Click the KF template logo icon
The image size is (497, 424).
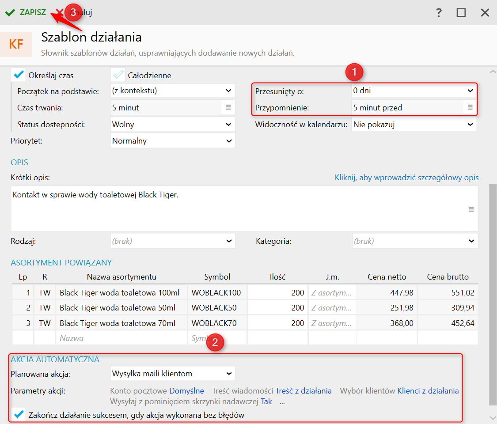[x=16, y=44]
